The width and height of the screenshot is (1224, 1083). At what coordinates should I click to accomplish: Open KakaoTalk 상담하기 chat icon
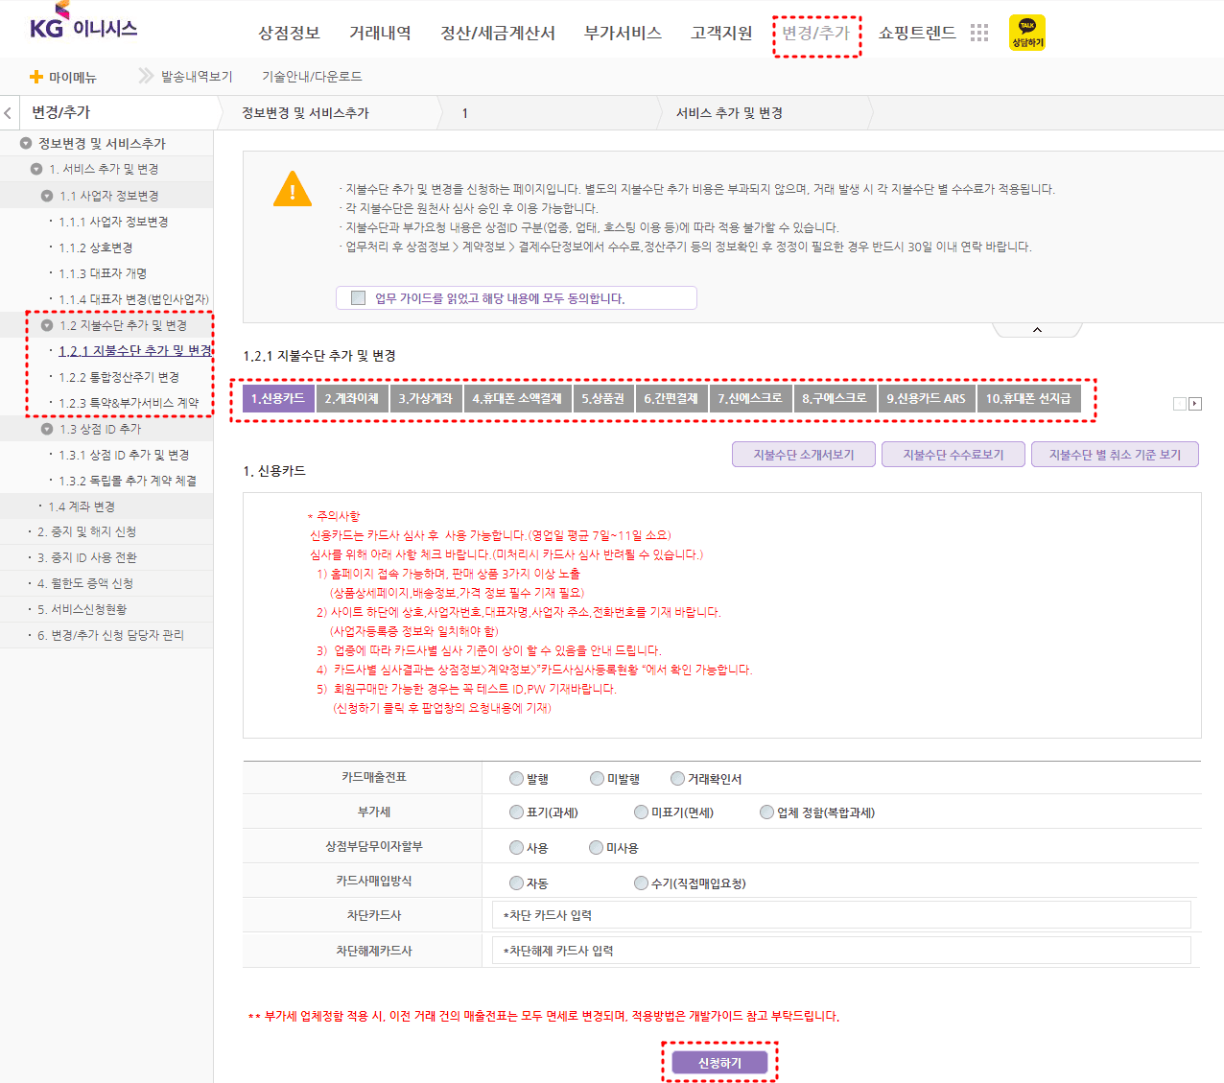tap(1026, 34)
